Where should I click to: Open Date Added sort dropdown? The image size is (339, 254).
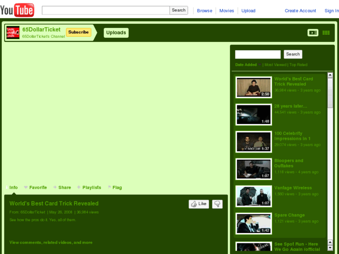click(x=248, y=65)
